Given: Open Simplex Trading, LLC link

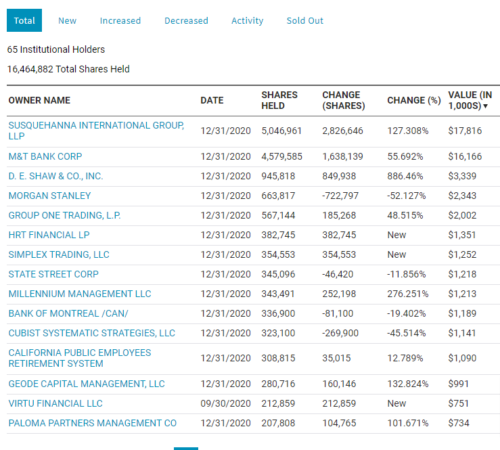Looking at the screenshot, I should pos(59,254).
